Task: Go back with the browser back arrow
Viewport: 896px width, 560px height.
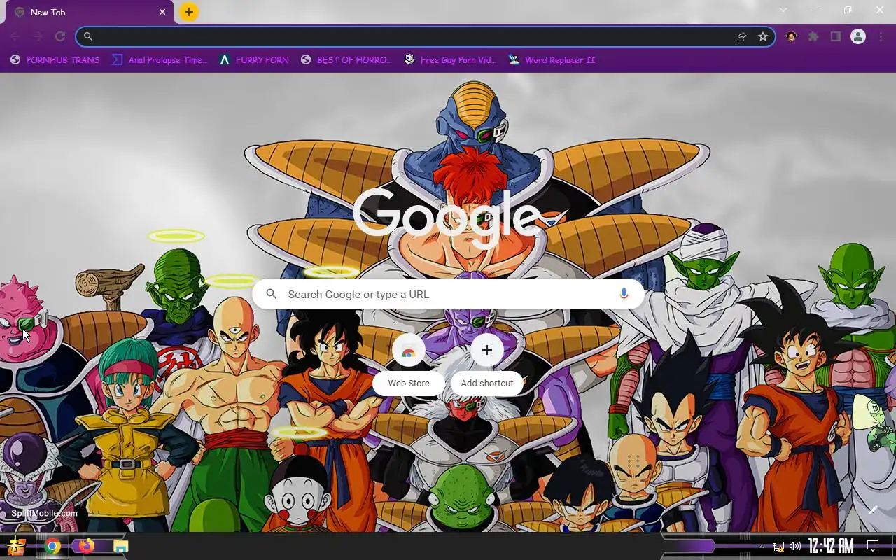Action: (x=15, y=36)
